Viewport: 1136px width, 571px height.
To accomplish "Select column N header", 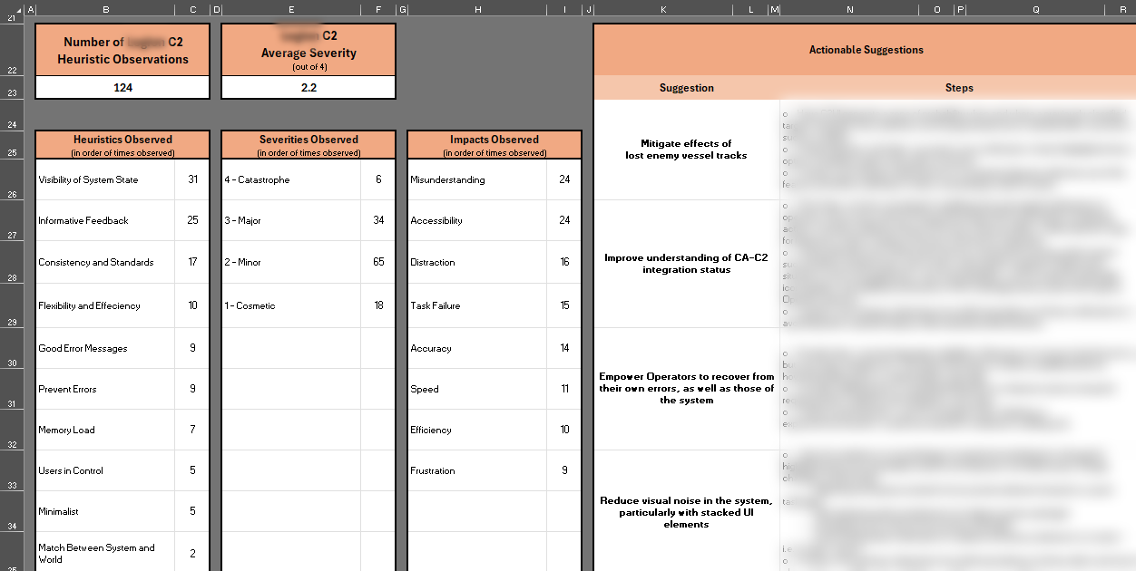I will click(x=849, y=9).
